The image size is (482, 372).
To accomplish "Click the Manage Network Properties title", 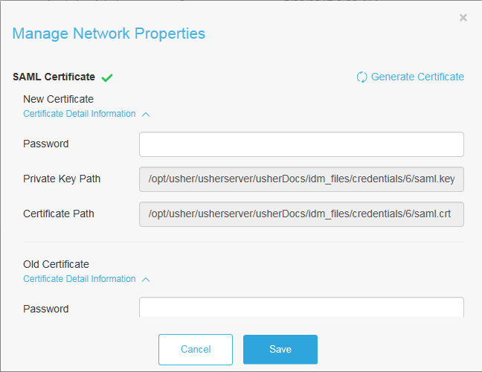I will [109, 33].
